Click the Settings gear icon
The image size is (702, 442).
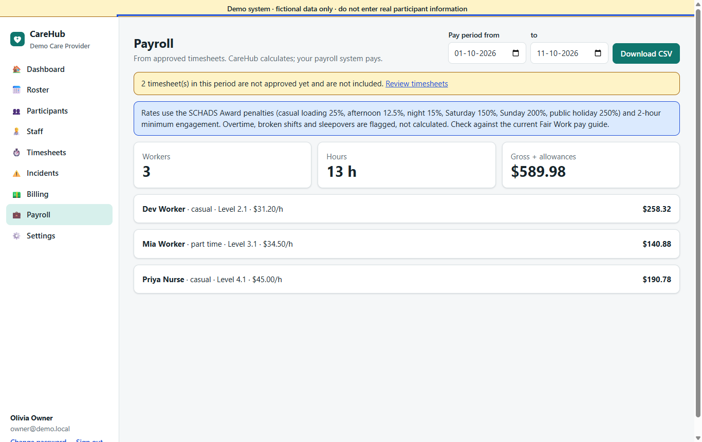pyautogui.click(x=16, y=236)
